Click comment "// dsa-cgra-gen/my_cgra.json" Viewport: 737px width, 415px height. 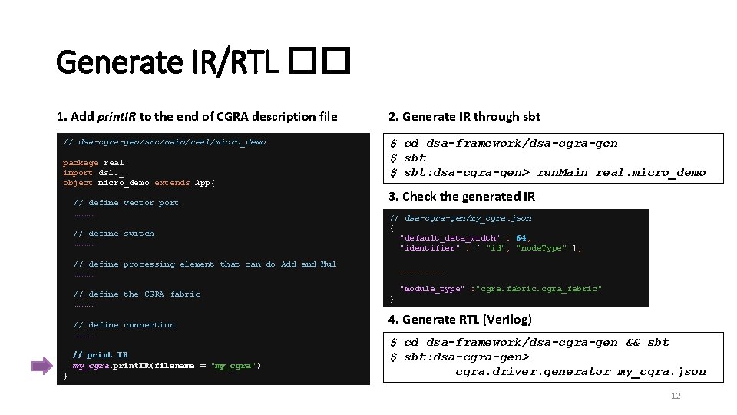(461, 218)
